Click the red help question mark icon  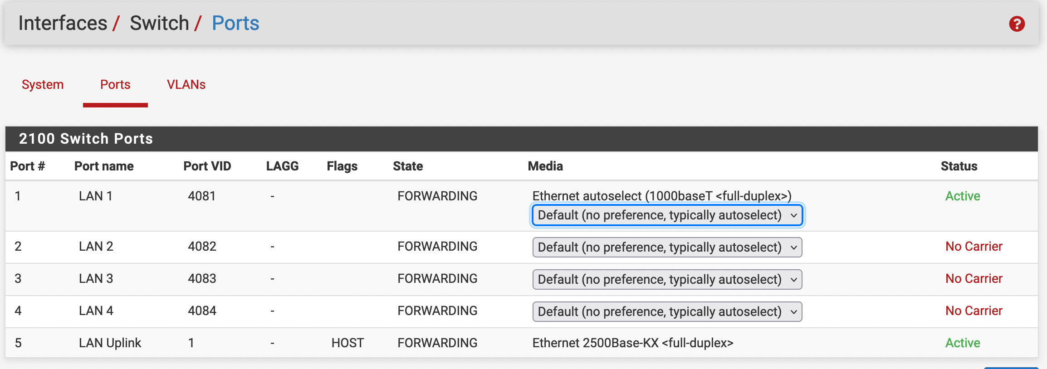1017,24
